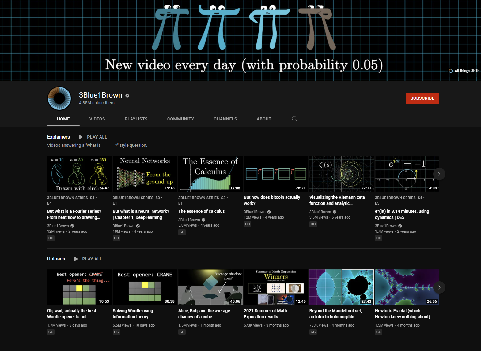Click the Explainers play all triangle icon
The height and width of the screenshot is (351, 481).
pos(81,137)
